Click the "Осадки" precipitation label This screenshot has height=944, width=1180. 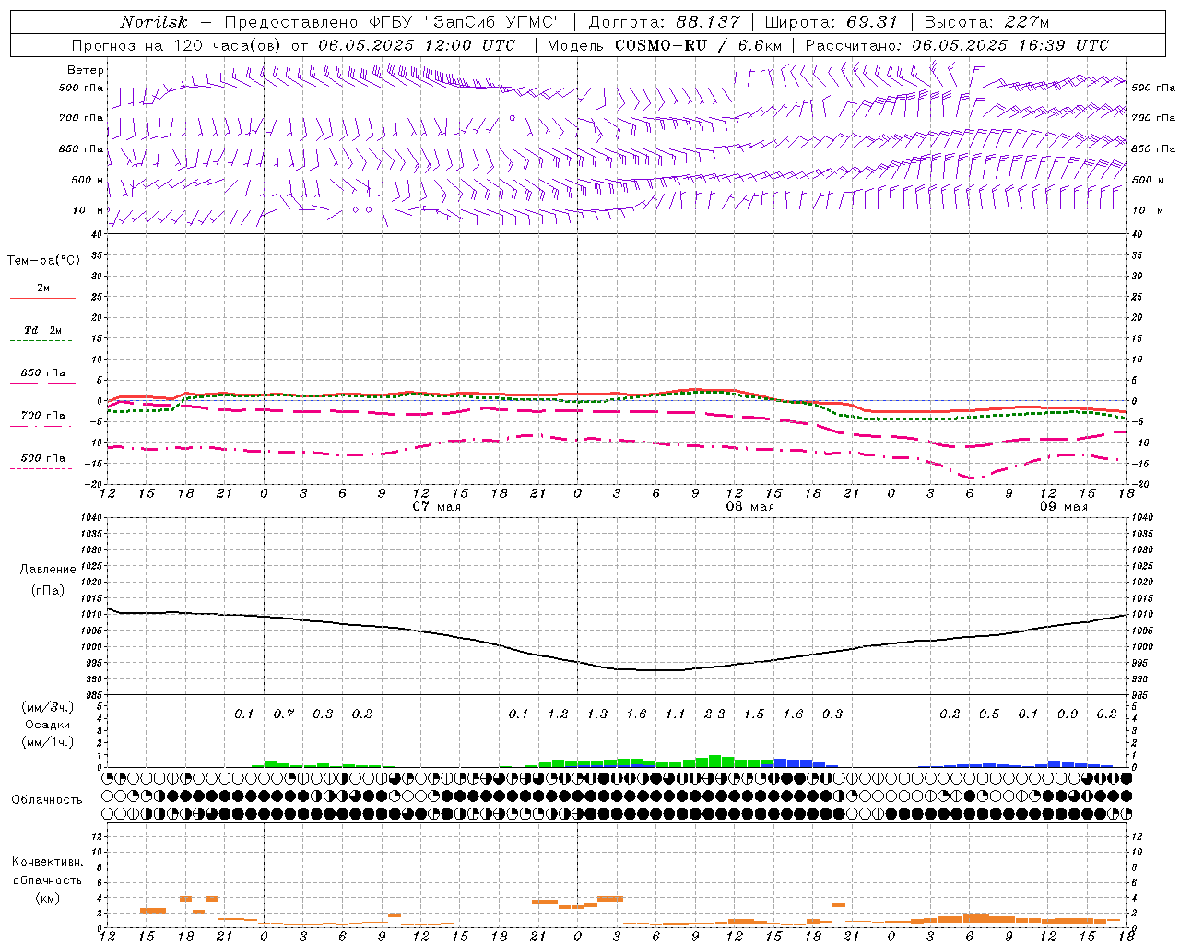(46, 725)
